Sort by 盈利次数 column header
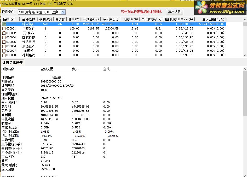The height and width of the screenshot is (177, 247). pos(45,19)
